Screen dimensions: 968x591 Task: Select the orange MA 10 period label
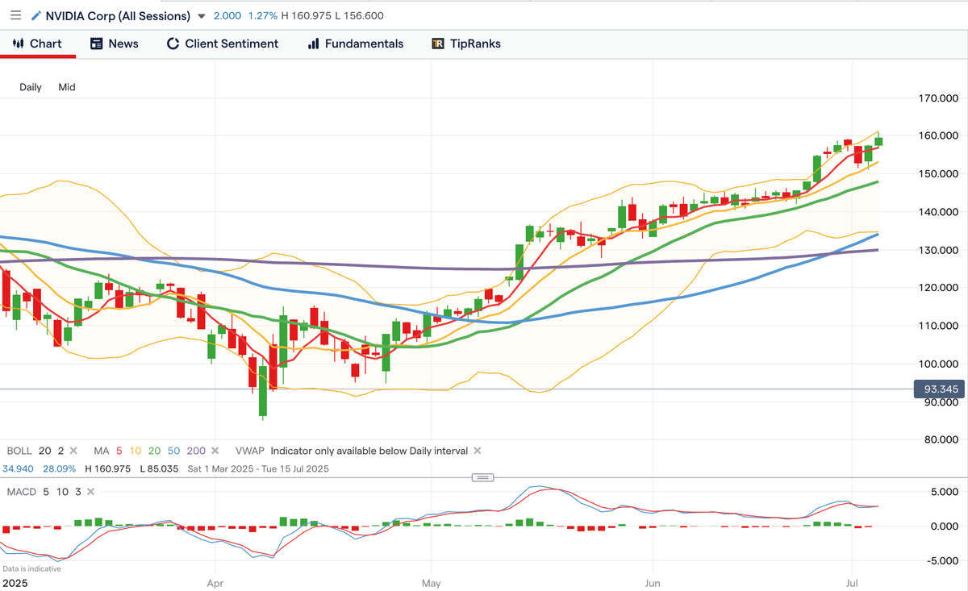(135, 451)
